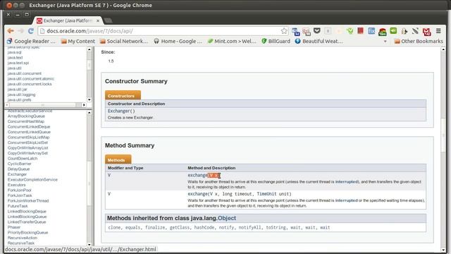Open the Beautiful Weather bookmark
Screen dimensions: 451x254
319,41
